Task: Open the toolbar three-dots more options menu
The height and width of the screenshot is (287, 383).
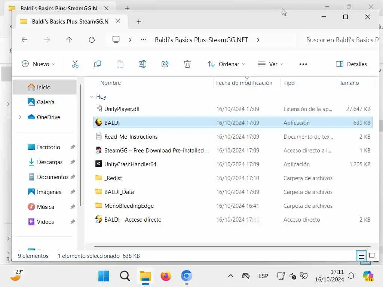Action: [303, 64]
